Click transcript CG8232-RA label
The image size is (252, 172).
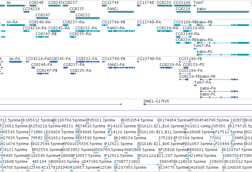click(86, 28)
